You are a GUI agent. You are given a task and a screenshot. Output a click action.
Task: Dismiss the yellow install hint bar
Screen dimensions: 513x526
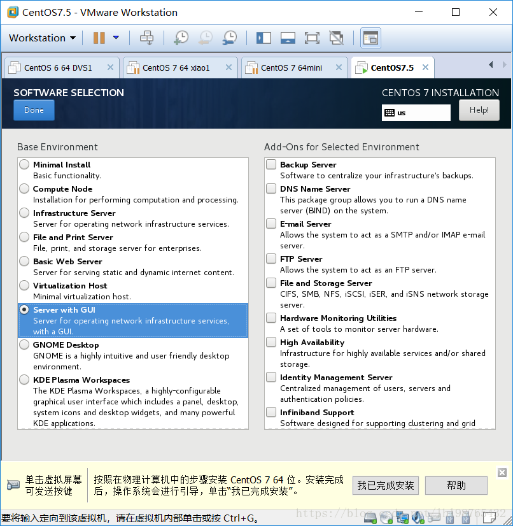[x=502, y=473]
